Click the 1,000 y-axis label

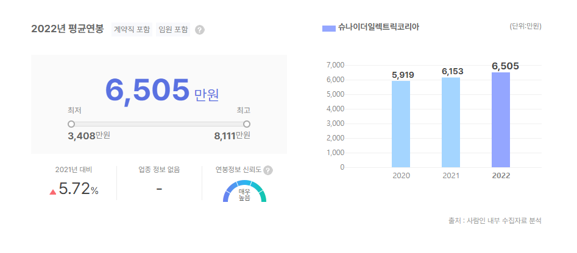335,153
